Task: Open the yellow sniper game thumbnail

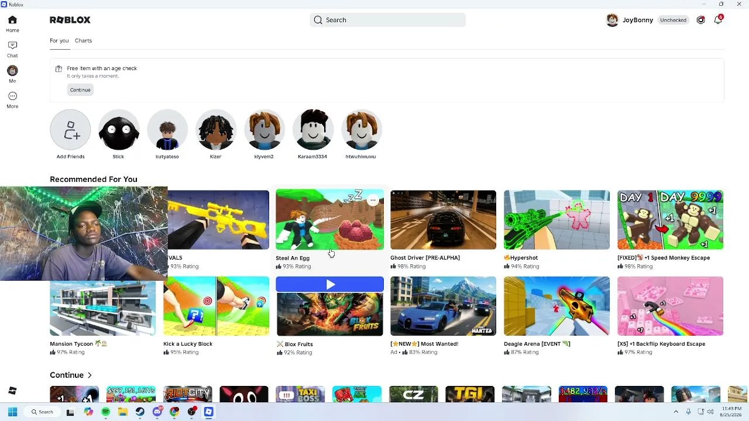Action: click(x=218, y=219)
